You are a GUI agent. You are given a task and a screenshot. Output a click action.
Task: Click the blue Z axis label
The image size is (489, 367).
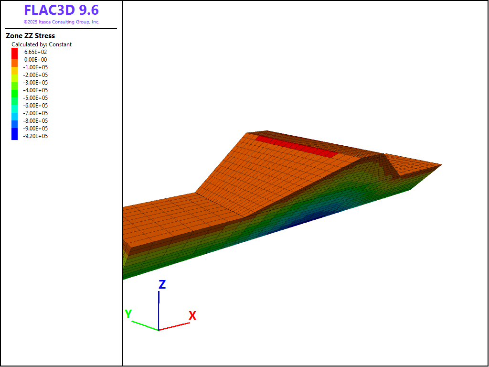point(162,285)
